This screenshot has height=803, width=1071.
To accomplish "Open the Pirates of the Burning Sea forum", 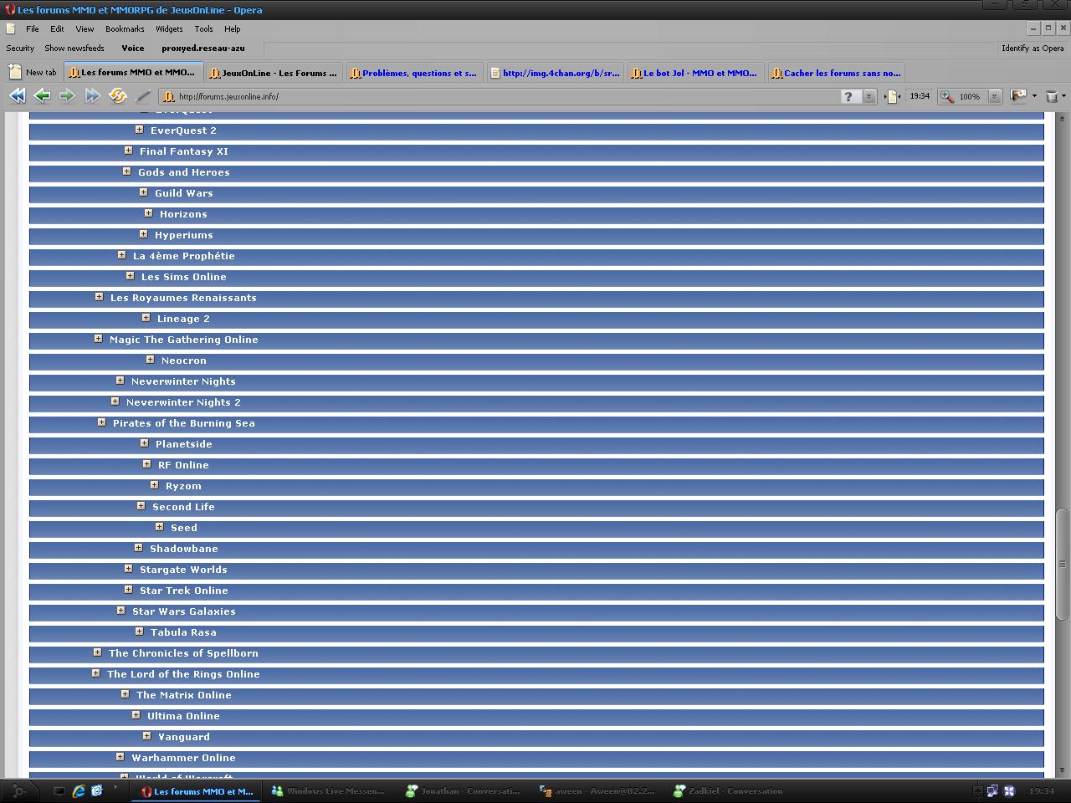I will [183, 423].
